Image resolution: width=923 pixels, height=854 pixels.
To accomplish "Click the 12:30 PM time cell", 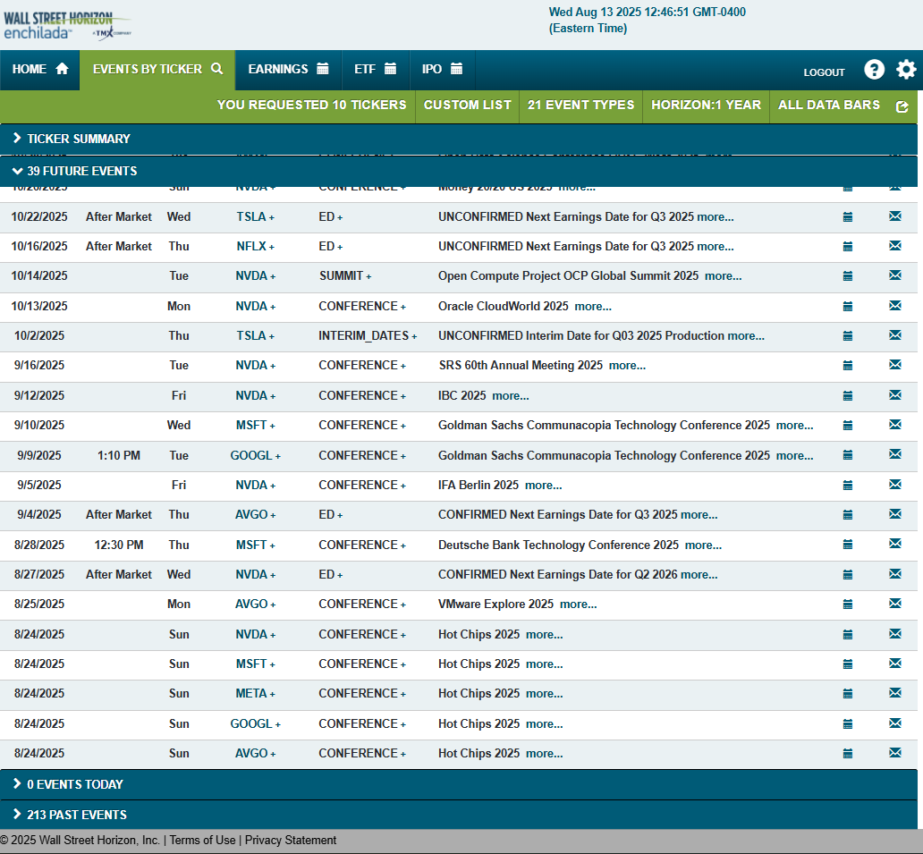I will tap(119, 545).
